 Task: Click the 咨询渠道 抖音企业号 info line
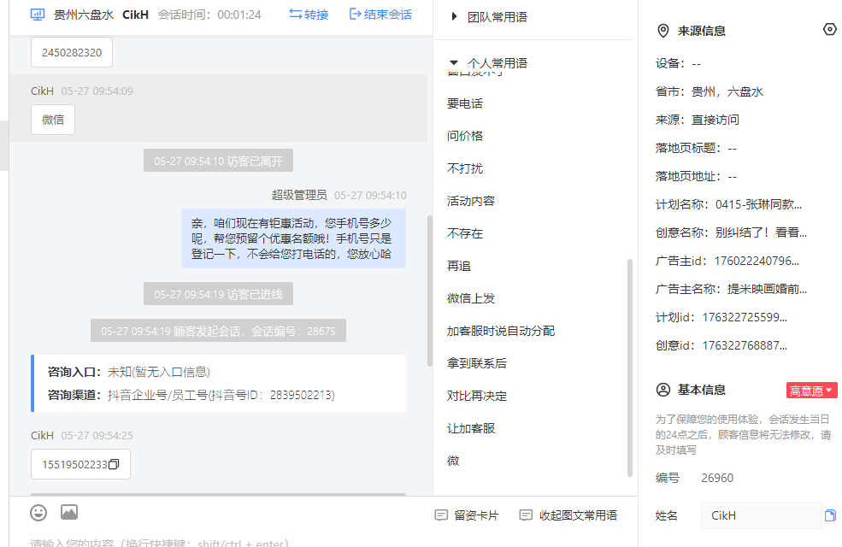(191, 395)
